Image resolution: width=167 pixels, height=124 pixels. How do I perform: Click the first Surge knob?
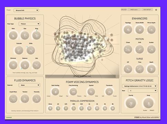pos(128,69)
